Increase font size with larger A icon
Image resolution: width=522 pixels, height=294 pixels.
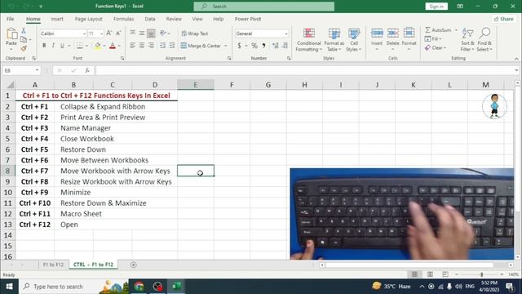click(108, 33)
